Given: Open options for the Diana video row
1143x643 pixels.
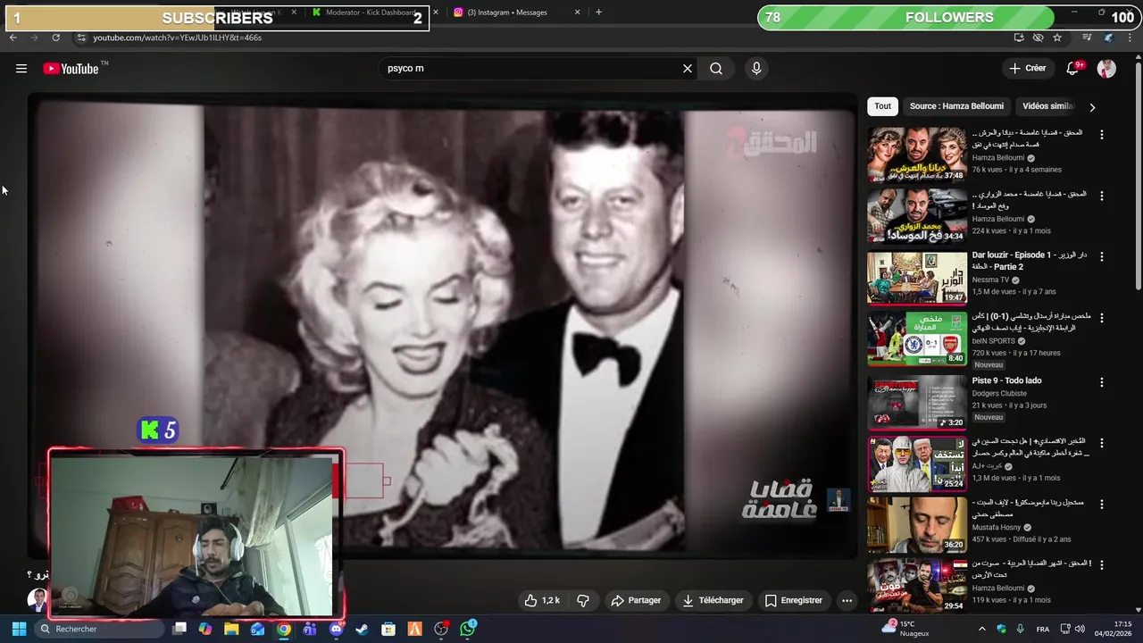Looking at the screenshot, I should tap(1101, 135).
